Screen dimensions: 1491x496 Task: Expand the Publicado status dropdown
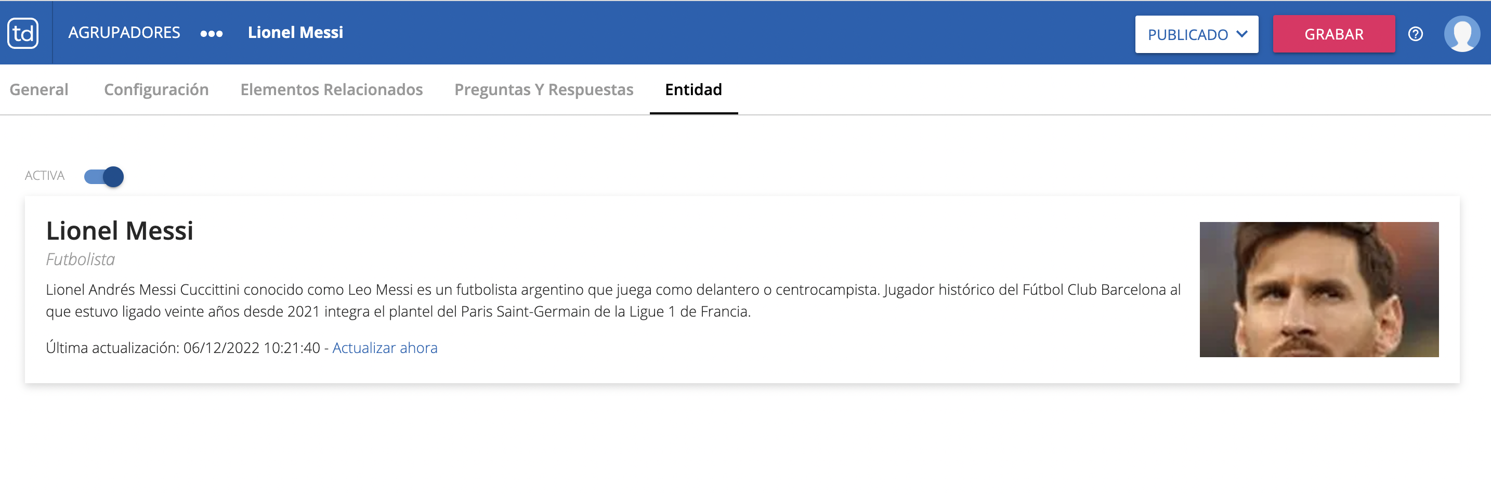pos(1196,34)
